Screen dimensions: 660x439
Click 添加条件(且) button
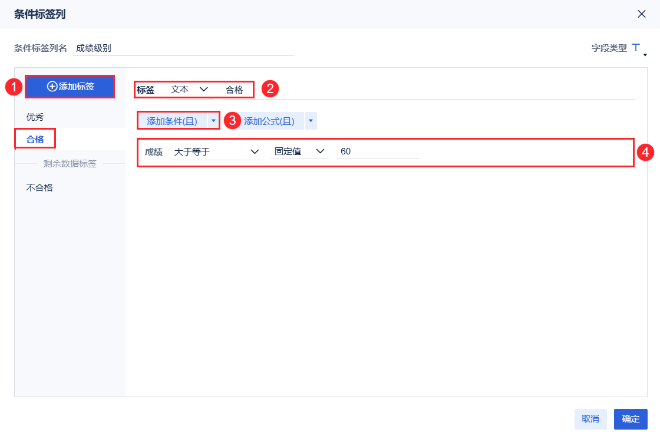pyautogui.click(x=172, y=121)
